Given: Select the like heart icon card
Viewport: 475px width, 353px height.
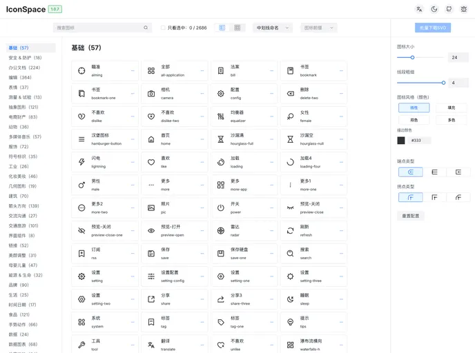Looking at the screenshot, I should [x=175, y=162].
